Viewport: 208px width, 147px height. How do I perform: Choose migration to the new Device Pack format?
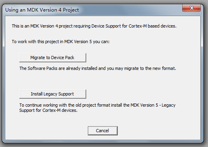pyautogui.click(x=53, y=58)
